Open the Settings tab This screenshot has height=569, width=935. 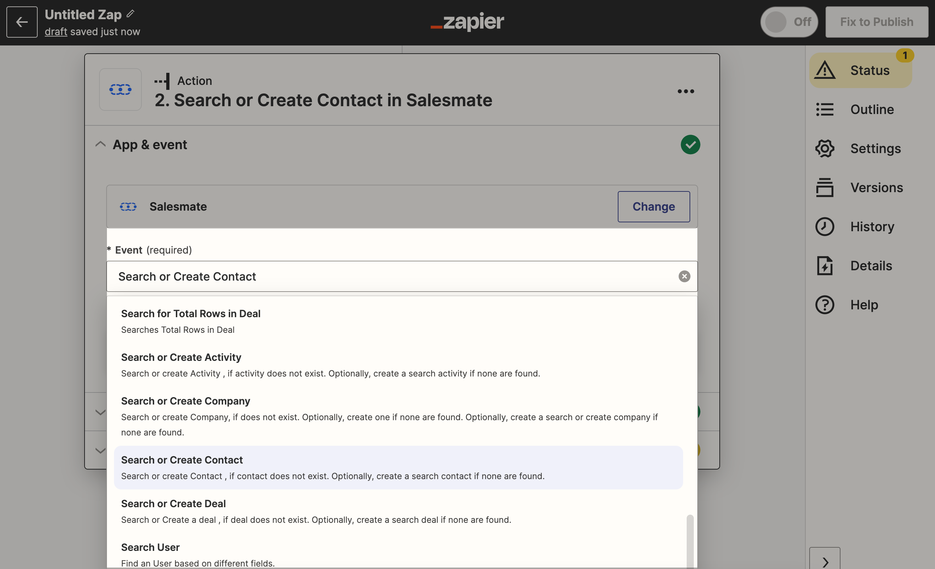point(875,148)
